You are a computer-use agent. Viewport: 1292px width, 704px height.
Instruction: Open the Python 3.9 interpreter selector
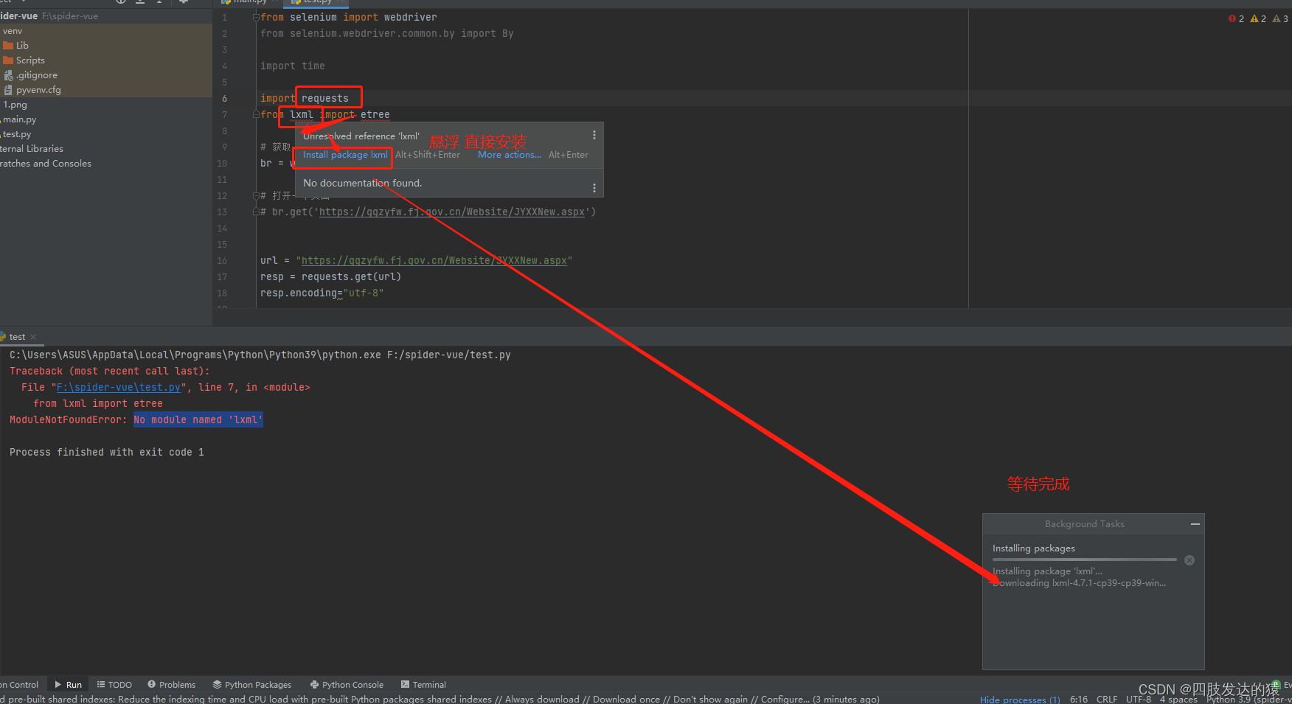click(x=1249, y=700)
